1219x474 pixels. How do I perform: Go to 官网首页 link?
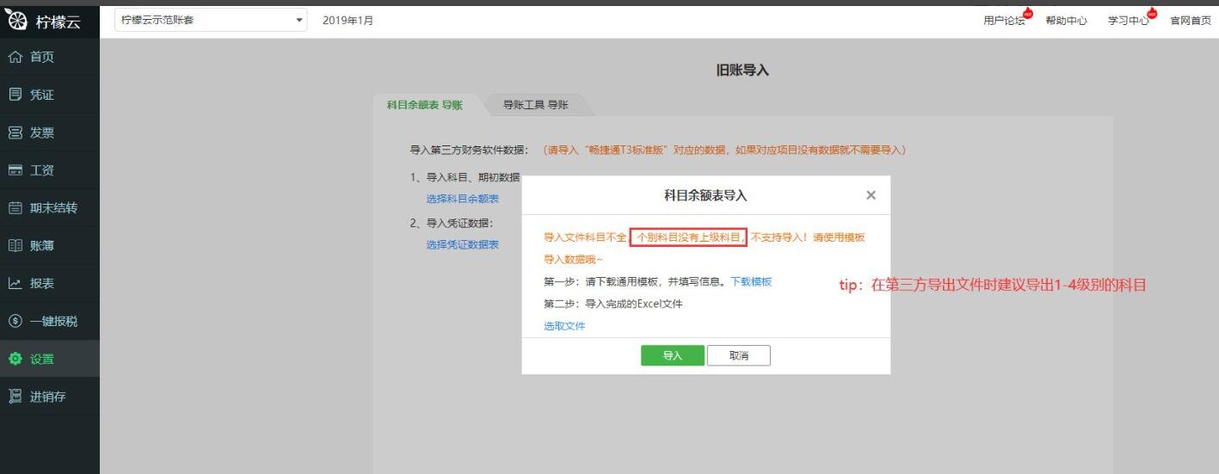[1191, 21]
